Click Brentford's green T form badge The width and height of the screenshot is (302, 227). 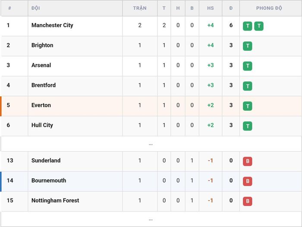pos(248,86)
